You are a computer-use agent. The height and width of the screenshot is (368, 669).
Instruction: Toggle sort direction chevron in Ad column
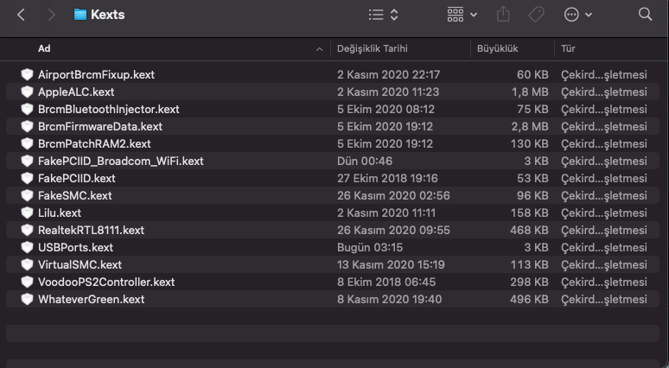coord(320,48)
